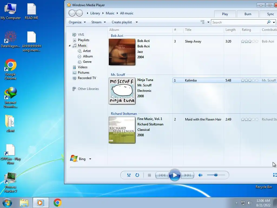The height and width of the screenshot is (208, 277).
Task: Open the Play tab
Action: pos(225,14)
